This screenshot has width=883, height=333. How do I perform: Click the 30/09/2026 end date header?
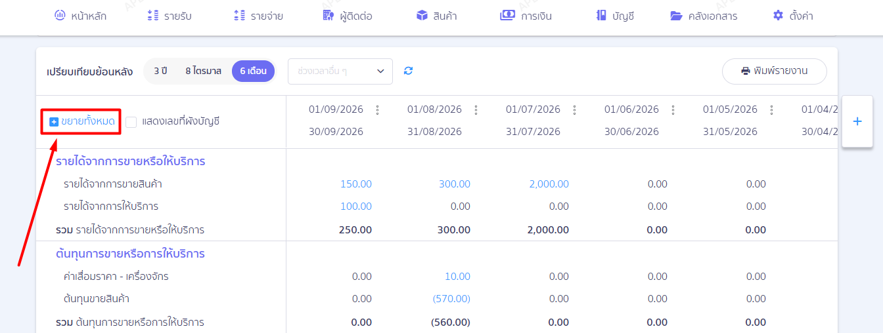[336, 132]
